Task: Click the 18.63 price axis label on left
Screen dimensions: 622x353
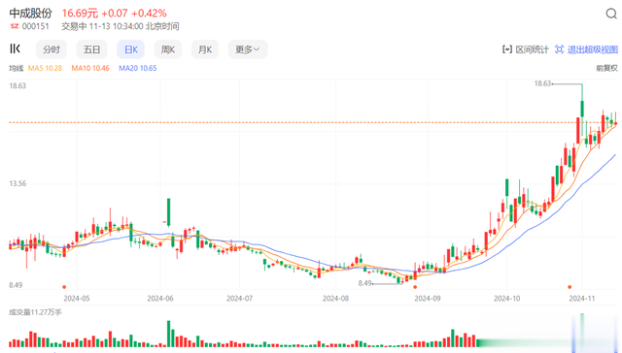Action: (x=17, y=86)
